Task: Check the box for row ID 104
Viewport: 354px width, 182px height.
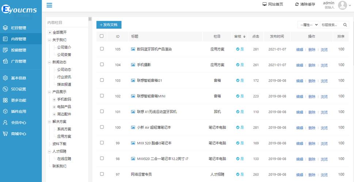Action: coord(102,64)
